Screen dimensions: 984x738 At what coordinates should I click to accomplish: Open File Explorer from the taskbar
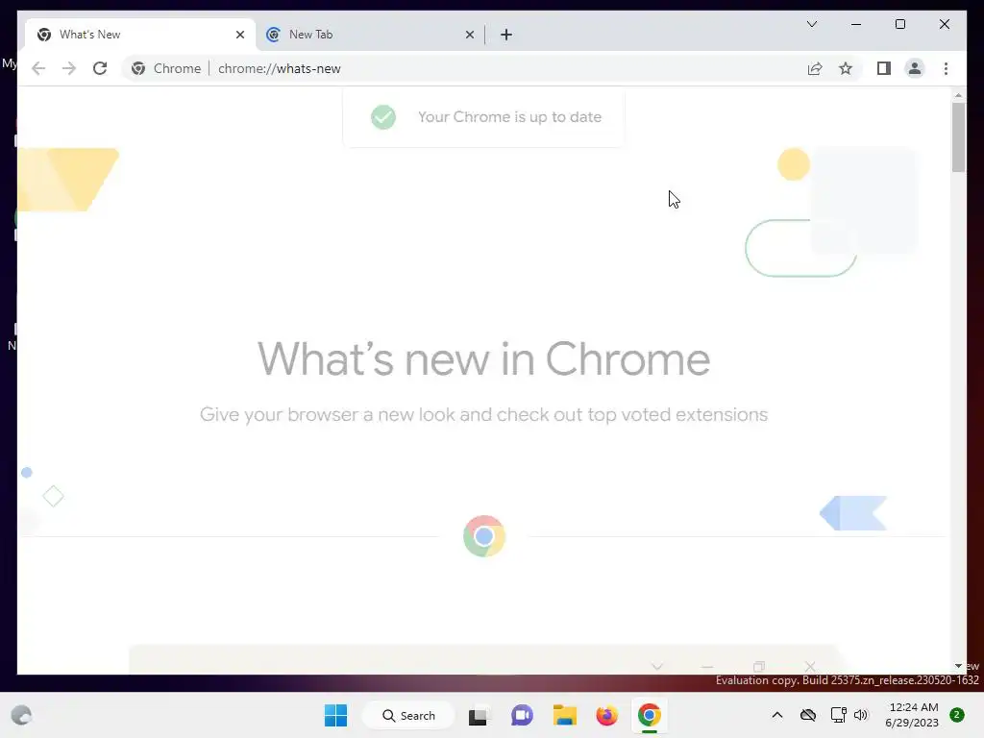tap(564, 715)
